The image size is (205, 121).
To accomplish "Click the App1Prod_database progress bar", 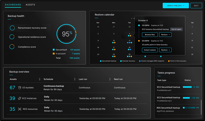I will 189,108.
